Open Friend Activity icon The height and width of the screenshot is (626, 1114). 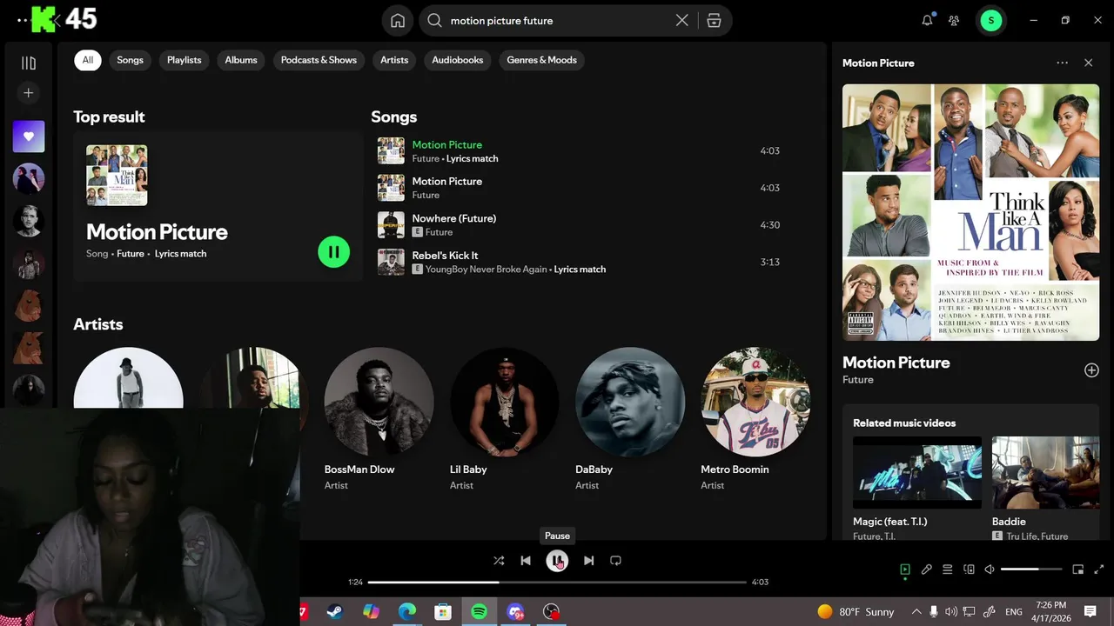click(954, 21)
